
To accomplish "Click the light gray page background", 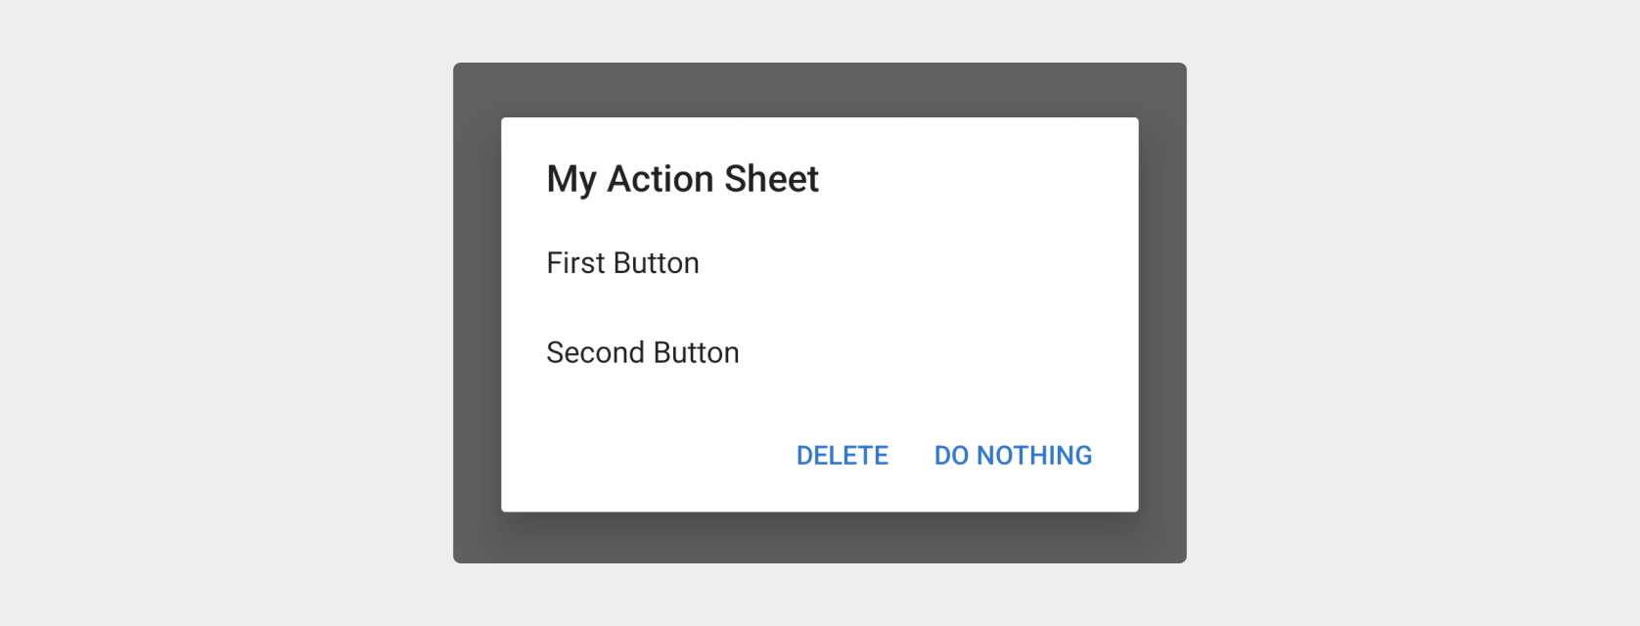I will click(x=225, y=313).
